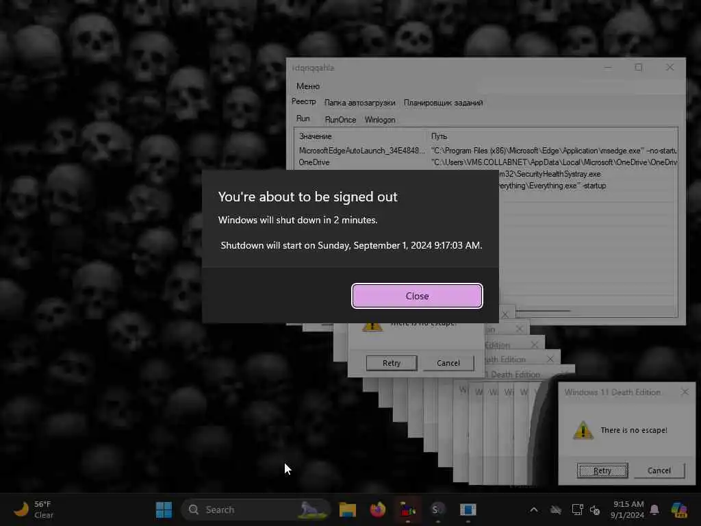Switch to the Папка автозагрузки tab
Viewport: 701px width, 526px height.
(359, 103)
